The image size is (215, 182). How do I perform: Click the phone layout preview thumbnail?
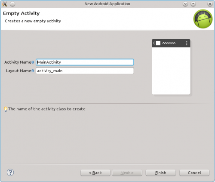(171, 67)
